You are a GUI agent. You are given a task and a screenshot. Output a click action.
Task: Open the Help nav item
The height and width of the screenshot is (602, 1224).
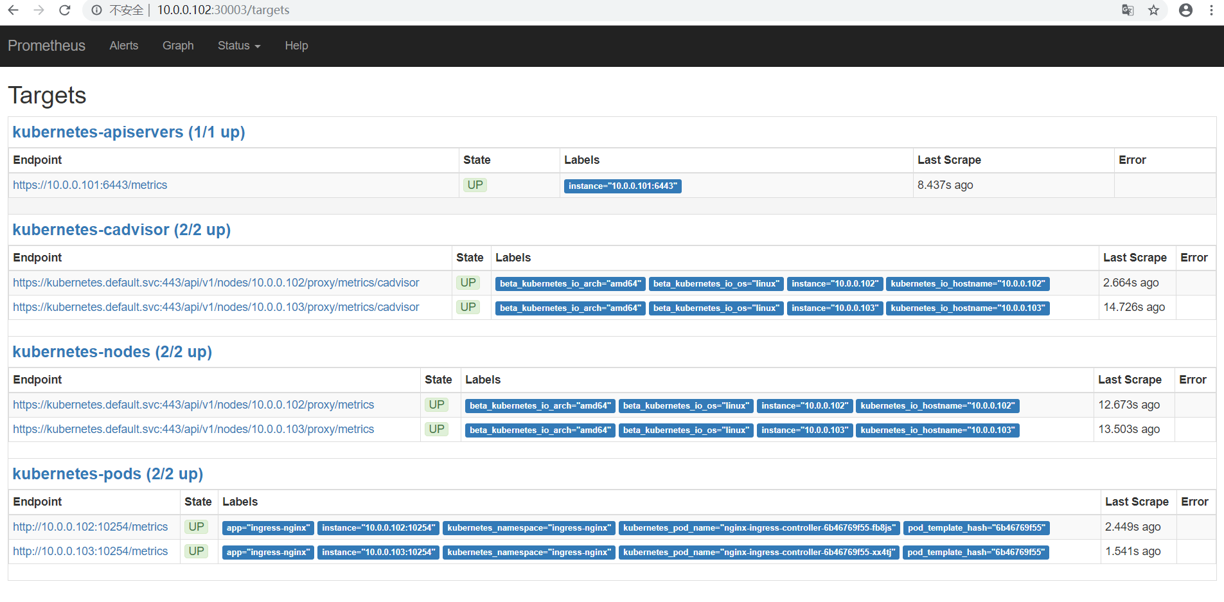[297, 46]
